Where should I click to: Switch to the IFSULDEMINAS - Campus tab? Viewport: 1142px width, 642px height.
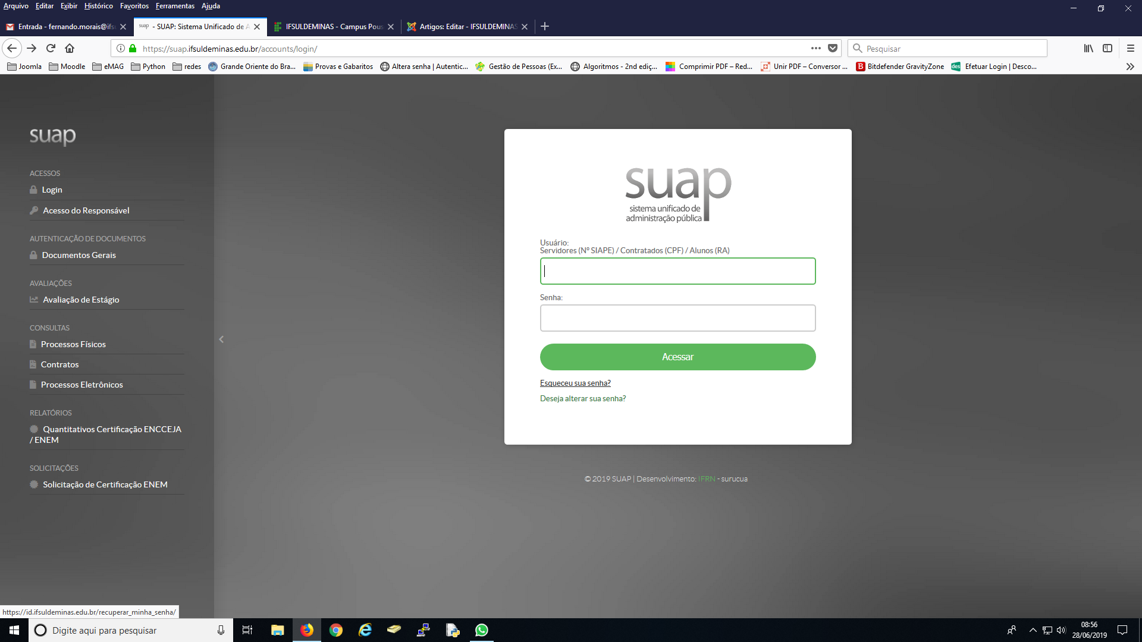pos(333,27)
